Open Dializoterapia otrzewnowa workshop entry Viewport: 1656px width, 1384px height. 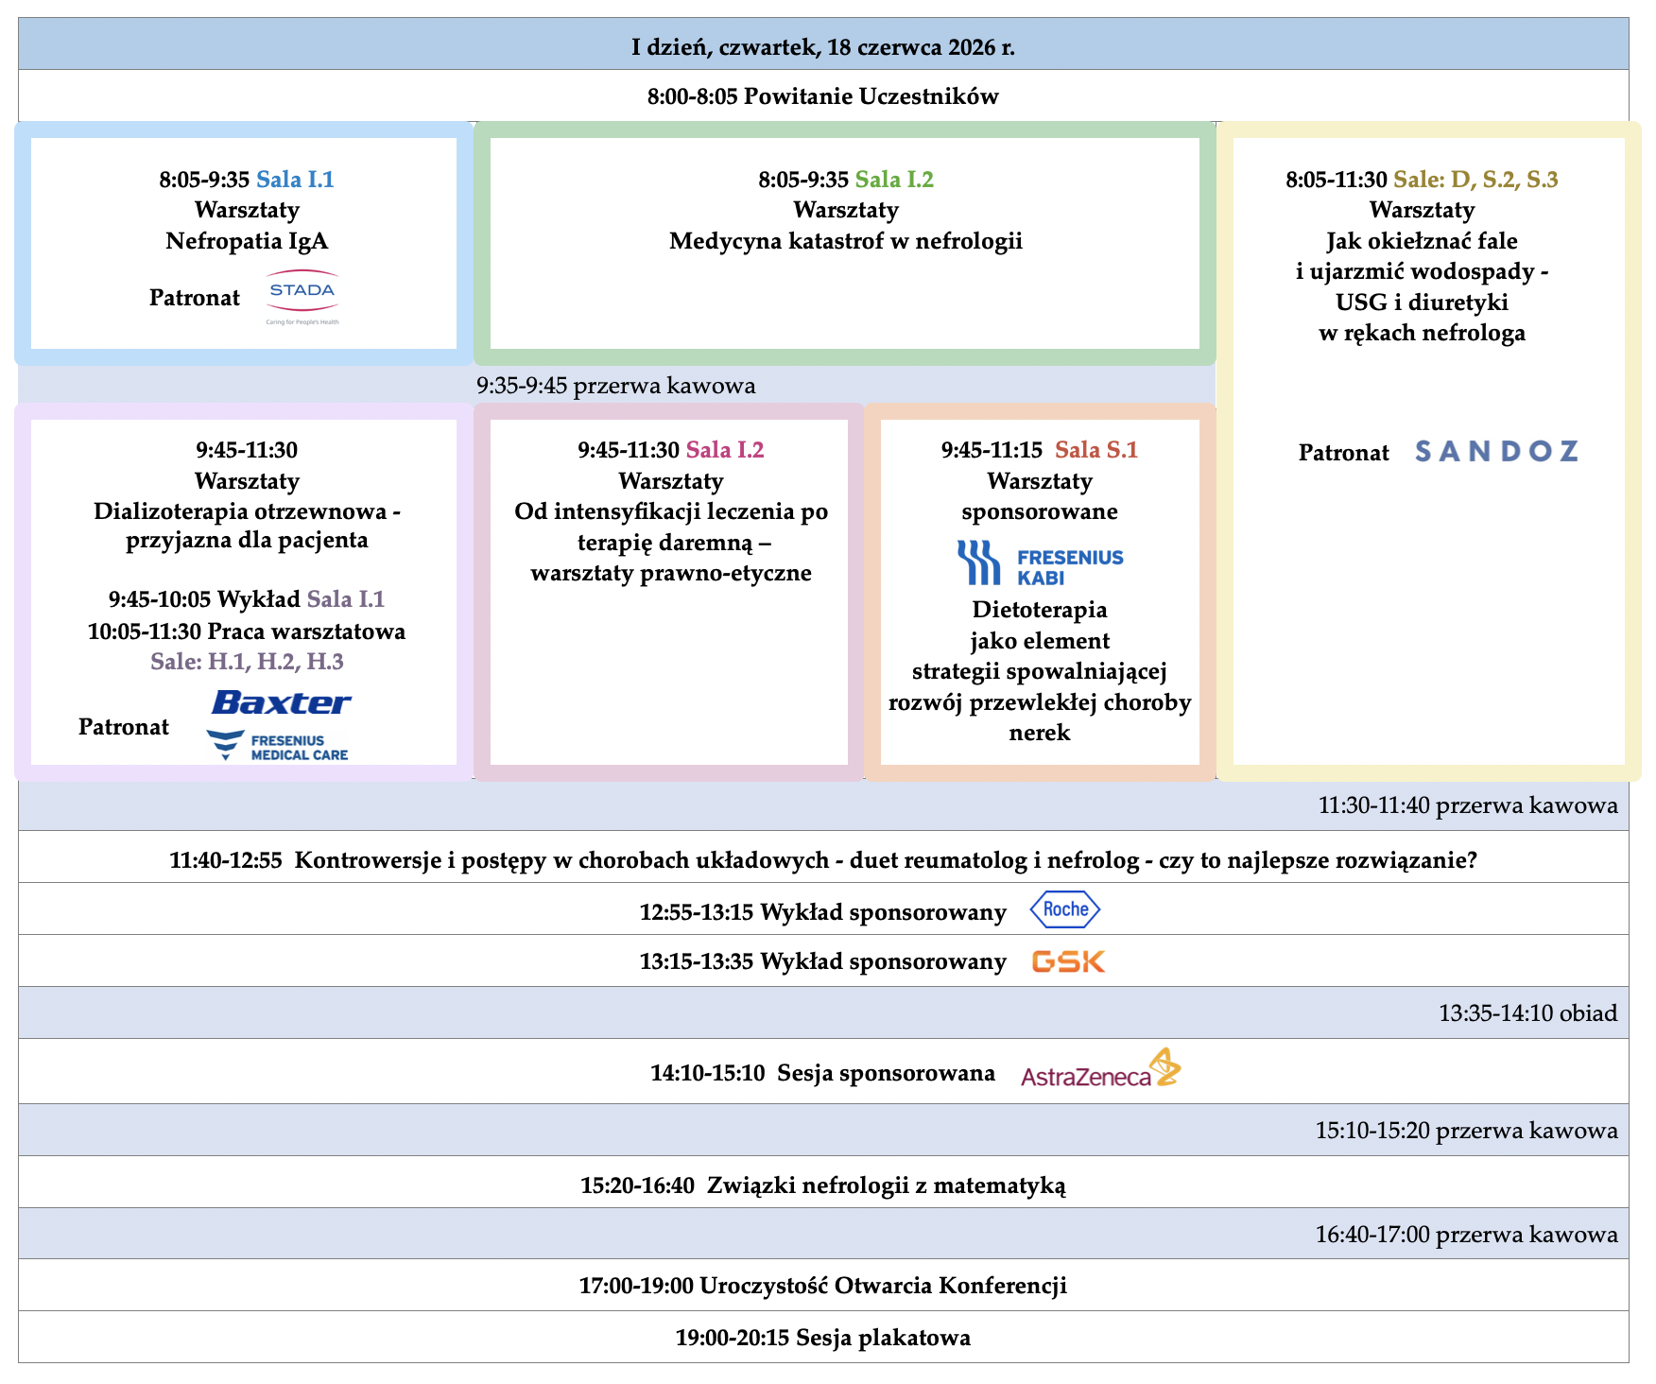point(247,526)
